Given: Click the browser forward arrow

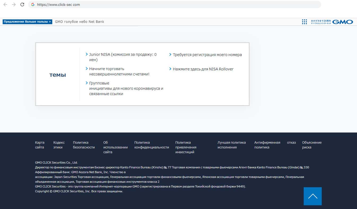Looking at the screenshot, I should point(14,5).
